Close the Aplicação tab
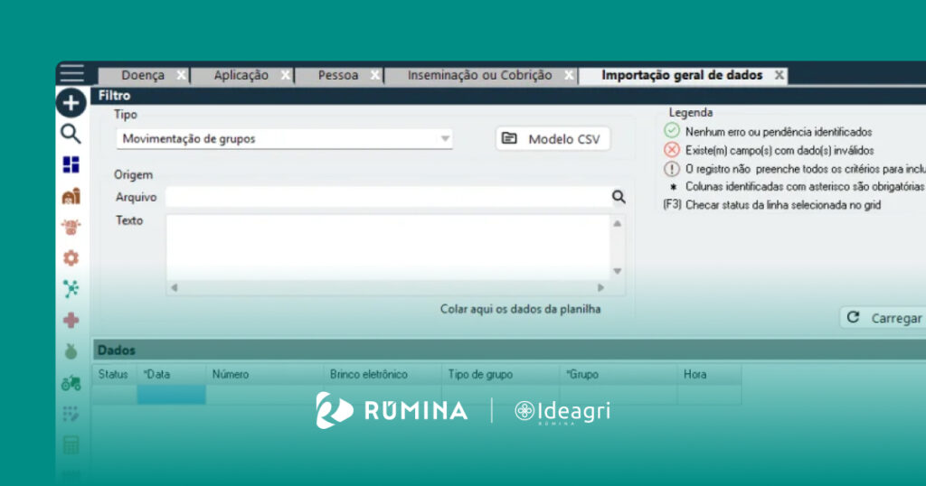 pyautogui.click(x=286, y=76)
